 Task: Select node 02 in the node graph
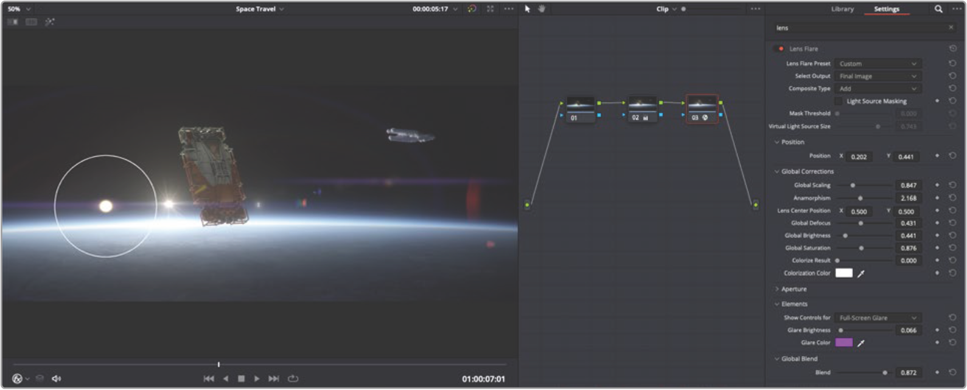(x=641, y=109)
